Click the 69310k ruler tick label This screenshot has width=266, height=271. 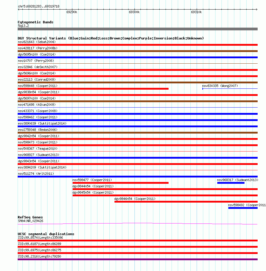click(x=196, y=12)
